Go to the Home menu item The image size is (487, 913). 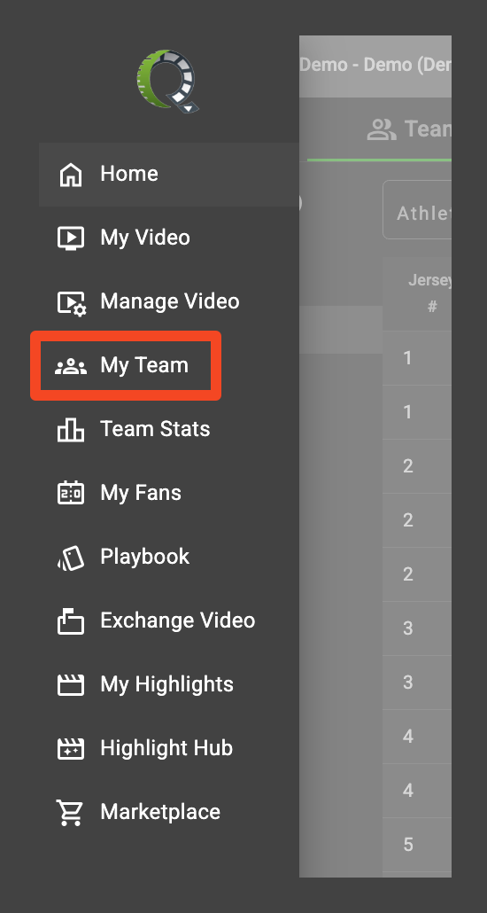[169, 174]
